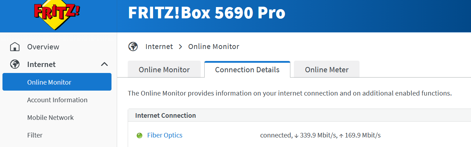Switch to the Online Meter tab
This screenshot has width=471, height=147.
(327, 69)
